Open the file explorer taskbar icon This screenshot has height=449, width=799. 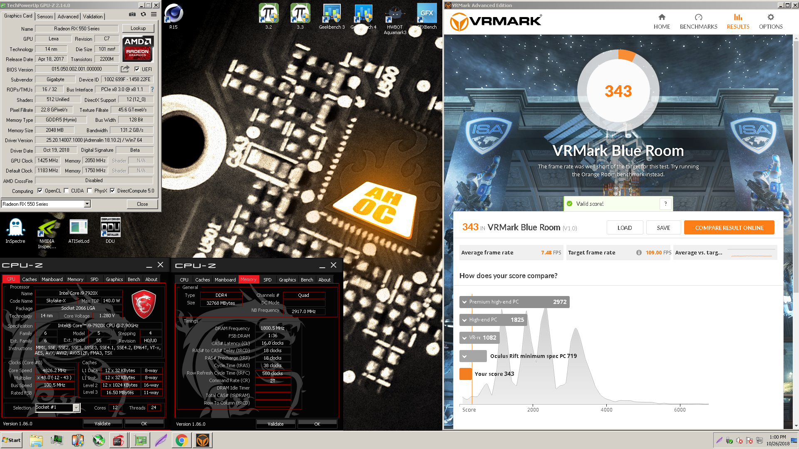(x=36, y=440)
